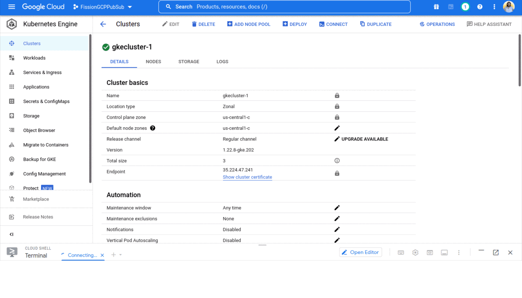Edit Vertical Pod Autoscaling with pencil icon

click(x=337, y=240)
